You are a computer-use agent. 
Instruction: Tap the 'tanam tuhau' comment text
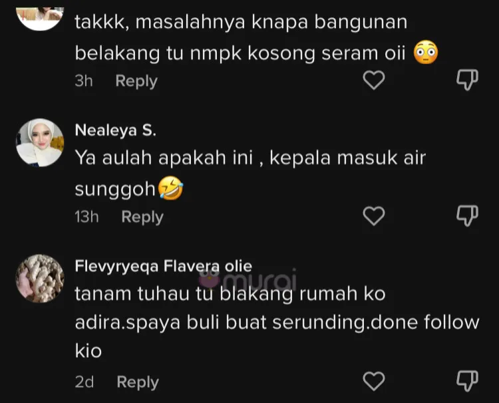(x=276, y=322)
